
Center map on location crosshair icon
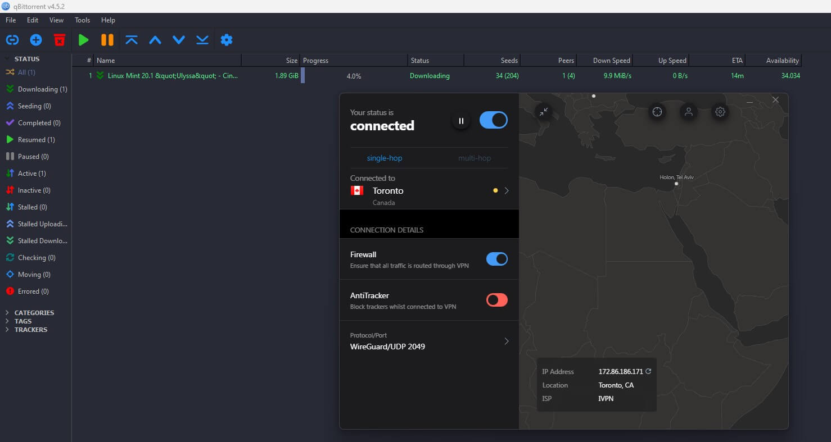point(657,112)
